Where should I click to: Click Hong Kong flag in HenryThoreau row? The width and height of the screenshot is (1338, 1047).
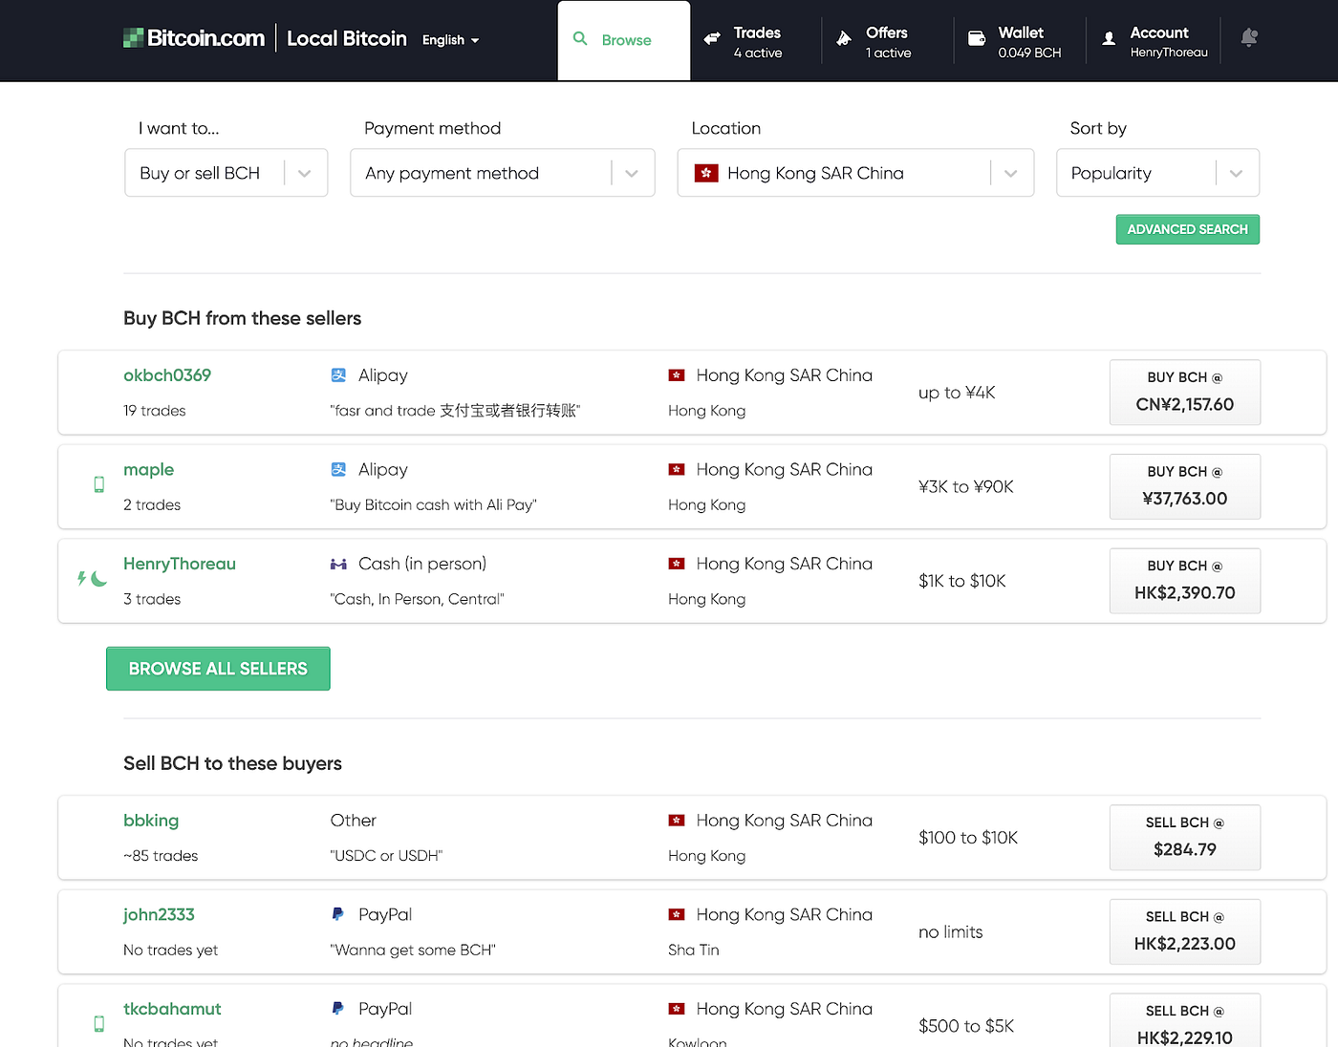(677, 564)
